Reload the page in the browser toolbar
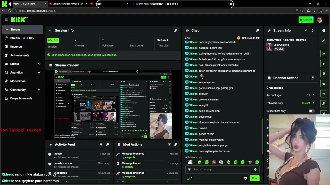 [x=10, y=11]
